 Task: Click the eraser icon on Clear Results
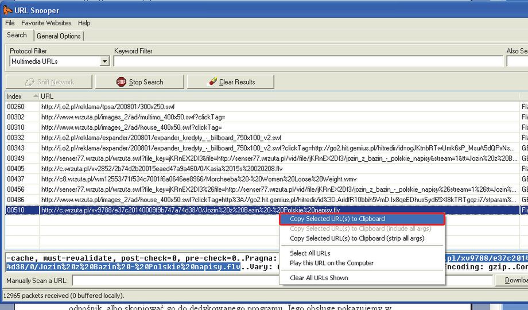(213, 82)
